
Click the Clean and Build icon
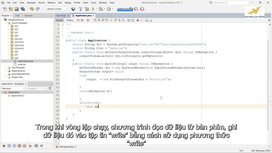(x=87, y=9)
